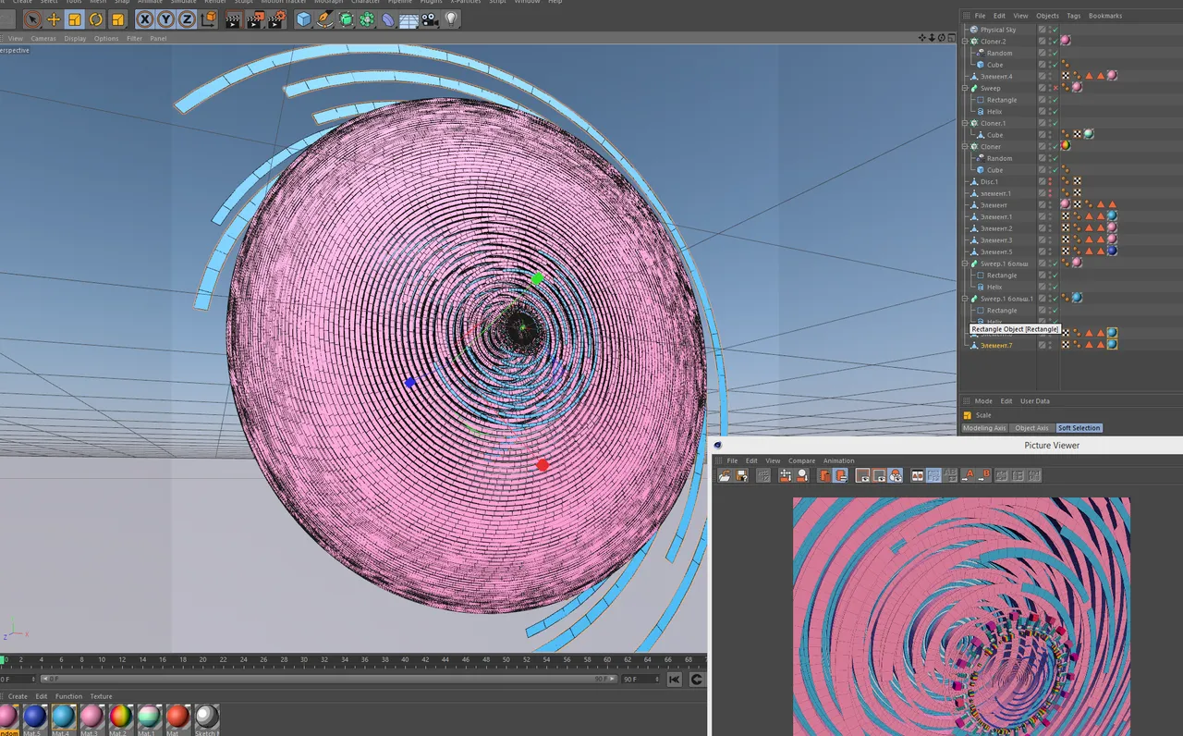This screenshot has height=736, width=1183.
Task: Add a Camera object
Action: click(x=431, y=18)
